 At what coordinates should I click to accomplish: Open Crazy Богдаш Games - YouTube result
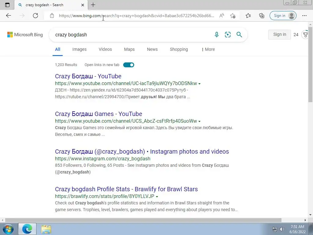tap(98, 114)
